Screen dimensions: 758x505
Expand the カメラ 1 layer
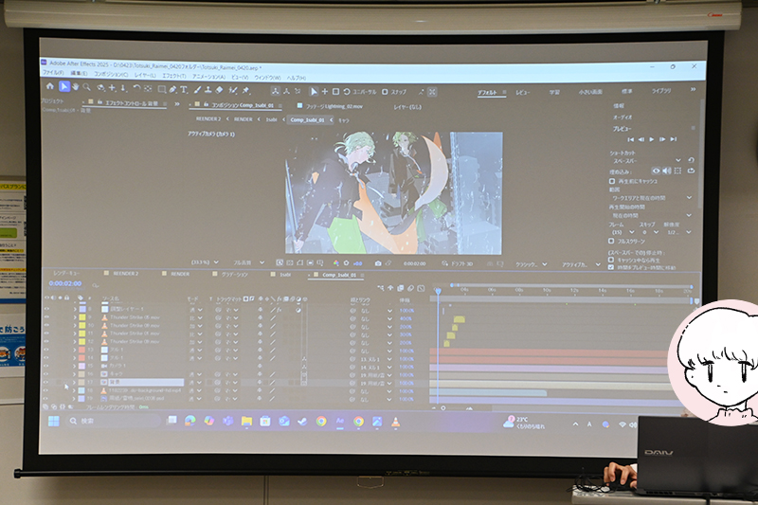pyautogui.click(x=75, y=366)
